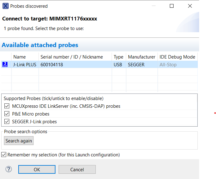The image size is (216, 179).
Task: Toggle Remember my selection checkbox
Action: (x=4, y=155)
